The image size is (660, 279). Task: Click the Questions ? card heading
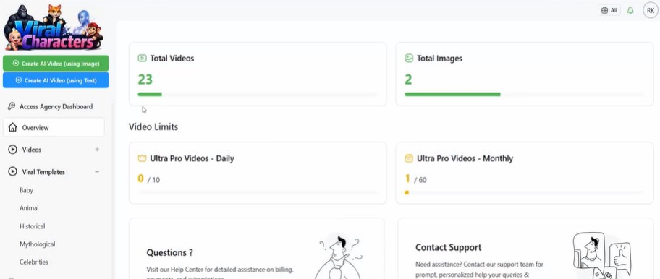click(x=169, y=252)
